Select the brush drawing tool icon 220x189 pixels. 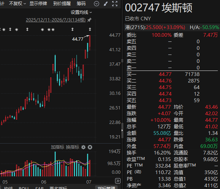click(106, 4)
